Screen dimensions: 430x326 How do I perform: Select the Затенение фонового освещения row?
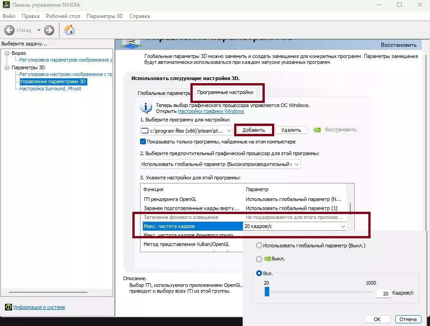[x=244, y=217]
